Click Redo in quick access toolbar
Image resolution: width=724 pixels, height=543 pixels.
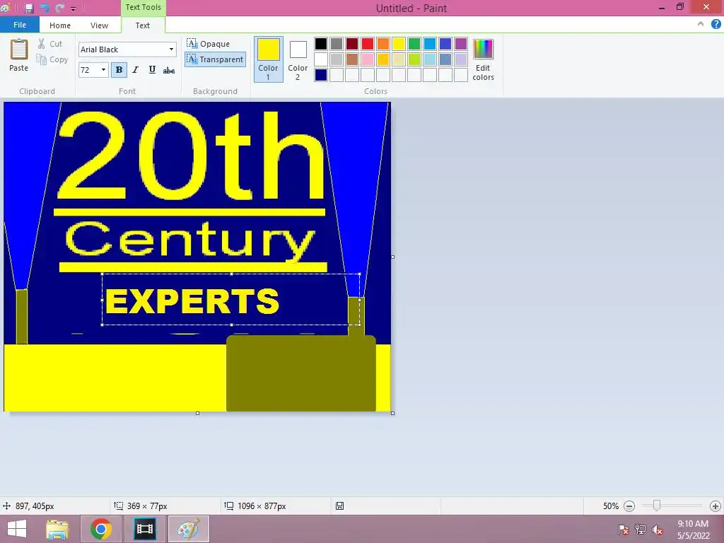click(59, 8)
